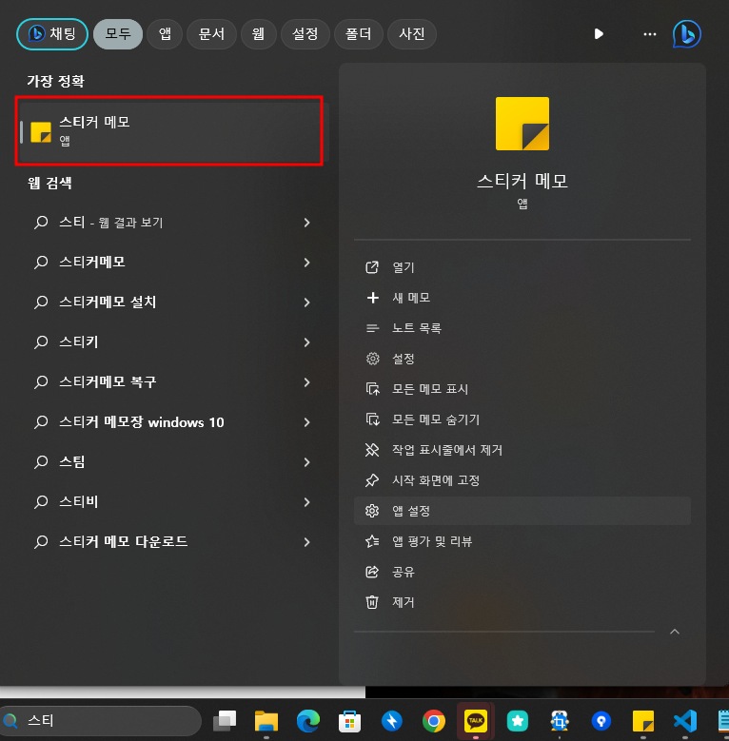Screen dimensions: 729x741
Task: Expand chevron next to 스티비
Action: 306,502
